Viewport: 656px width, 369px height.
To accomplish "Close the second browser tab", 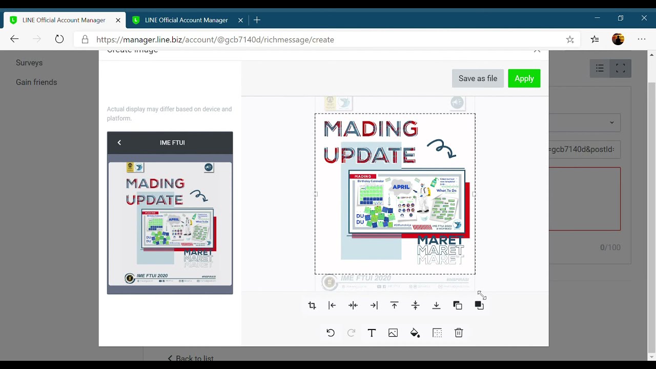I will [240, 20].
